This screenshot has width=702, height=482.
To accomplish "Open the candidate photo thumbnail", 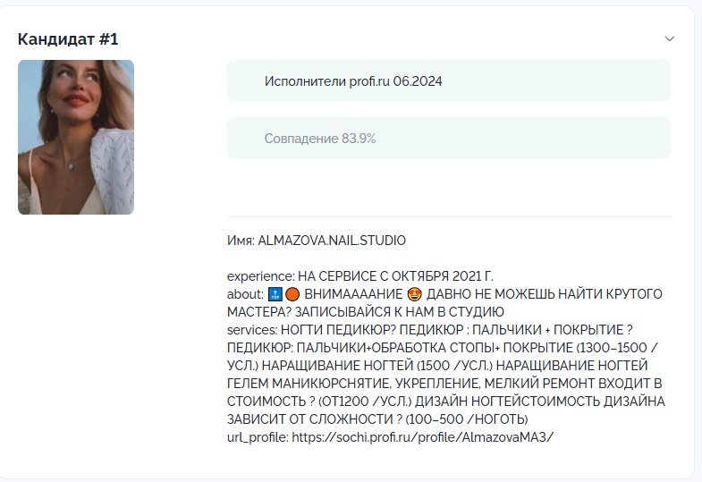I will point(76,137).
